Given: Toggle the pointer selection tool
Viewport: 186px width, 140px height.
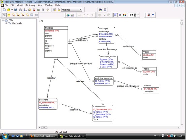Looking at the screenshot, I should point(4,15).
